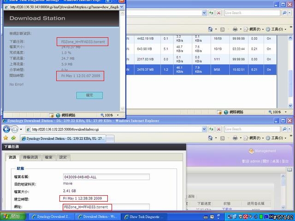Click task pane scroll-down arrow in Synology page
Image resolution: width=295 pixels, height=221 pixels.
(283, 208)
